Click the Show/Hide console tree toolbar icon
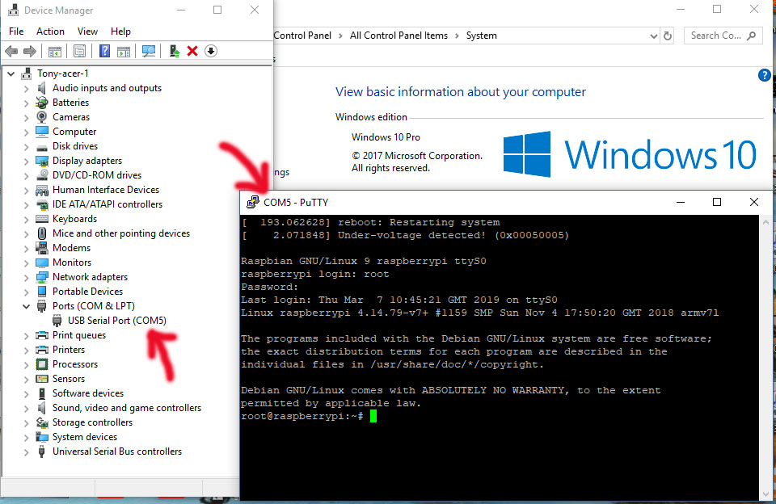This screenshot has width=776, height=504. 55,51
